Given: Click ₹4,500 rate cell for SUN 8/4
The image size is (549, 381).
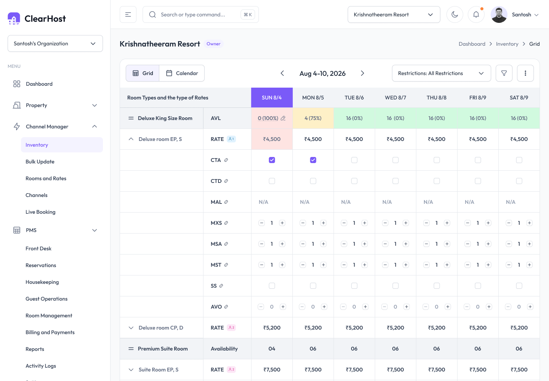Looking at the screenshot, I should point(272,139).
